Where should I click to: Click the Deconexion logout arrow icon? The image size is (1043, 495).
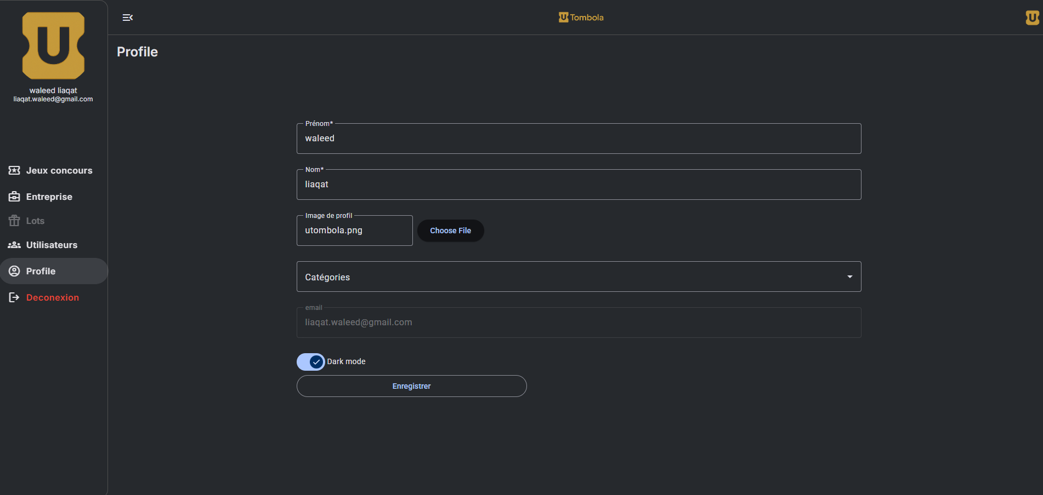pyautogui.click(x=14, y=297)
